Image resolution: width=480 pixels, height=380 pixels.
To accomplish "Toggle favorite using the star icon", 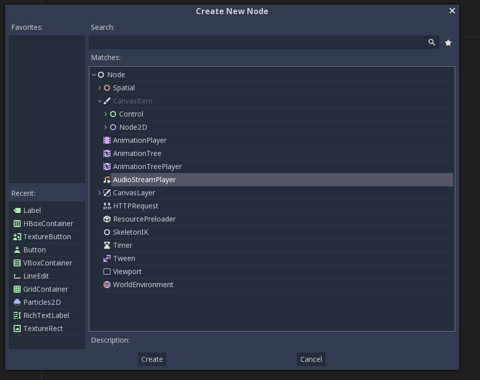I will pyautogui.click(x=448, y=42).
